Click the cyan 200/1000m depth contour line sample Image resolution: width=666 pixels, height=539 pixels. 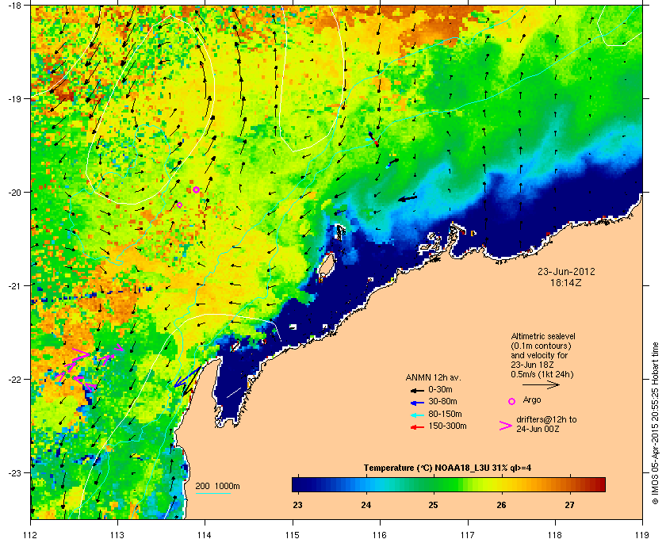coord(212,493)
